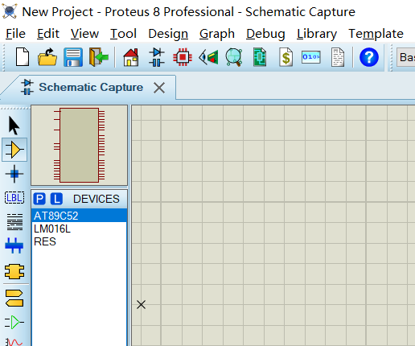Open Bill of Materials dollar icon
The height and width of the screenshot is (346, 415).
(x=286, y=57)
